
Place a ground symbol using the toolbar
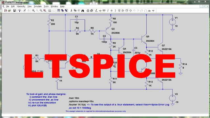point(100,10)
